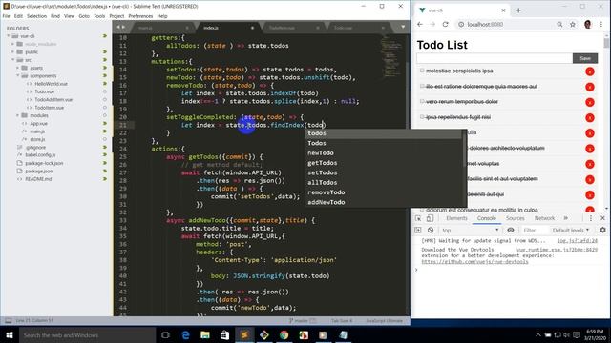Open Edge from taskbar

point(185,334)
